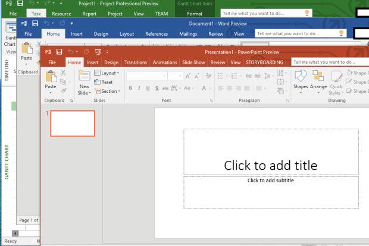Viewport: 369px width, 246px height.
Task: Click the Copy icon in PowerPoint Clipboard
Action: [x=63, y=82]
